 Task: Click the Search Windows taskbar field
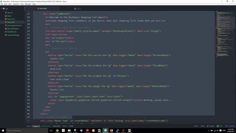coord(27,130)
